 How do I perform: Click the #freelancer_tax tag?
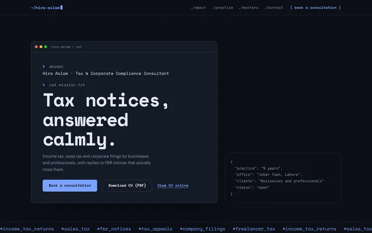[x=254, y=229]
